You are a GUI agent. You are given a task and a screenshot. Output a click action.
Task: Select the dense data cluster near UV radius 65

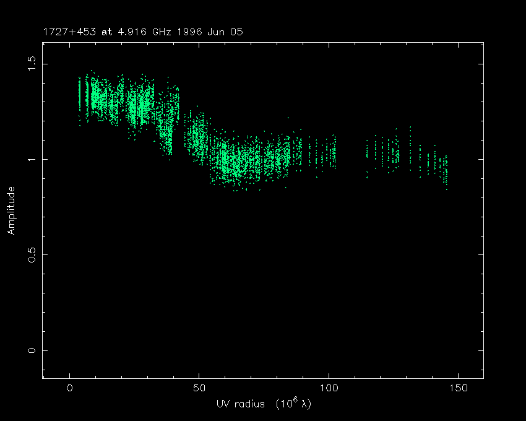click(x=238, y=162)
